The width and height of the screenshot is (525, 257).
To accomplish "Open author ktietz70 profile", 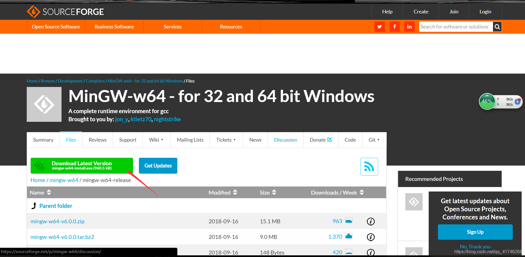I will 141,119.
